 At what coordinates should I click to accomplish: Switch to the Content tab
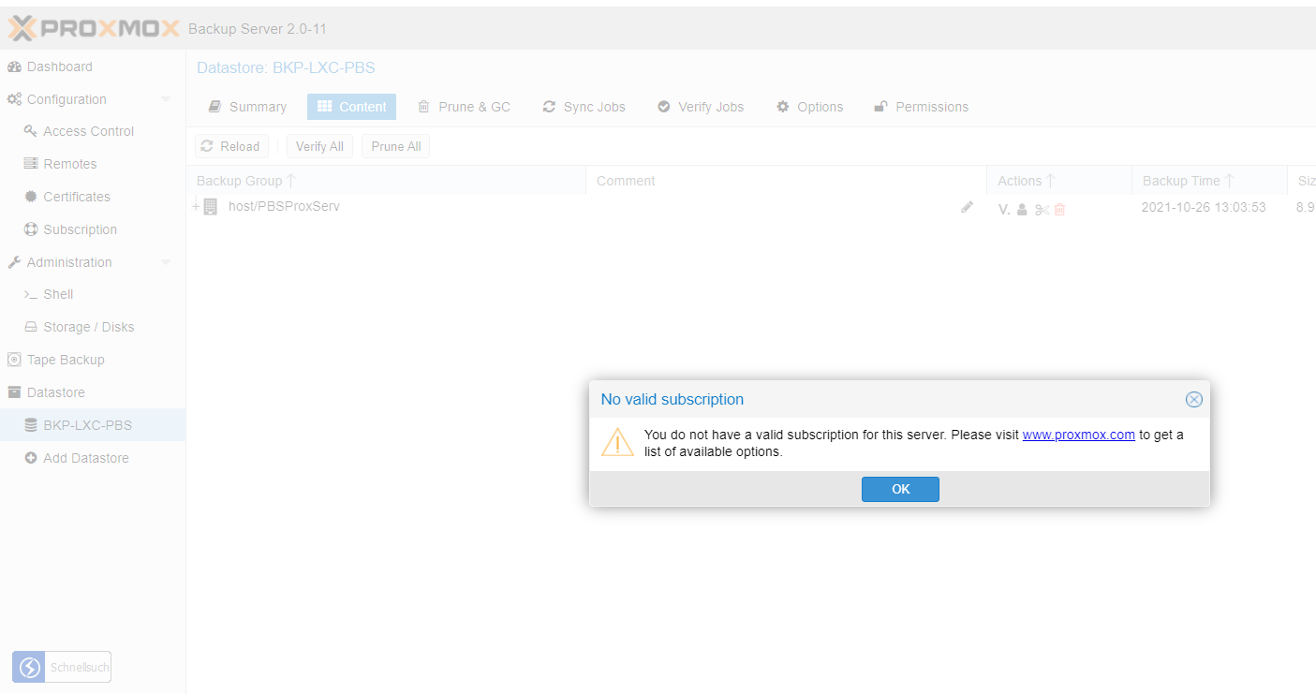(351, 107)
